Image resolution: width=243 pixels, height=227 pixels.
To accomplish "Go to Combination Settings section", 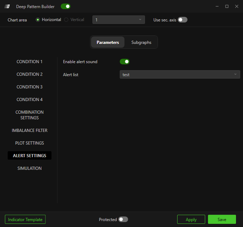I will click(x=29, y=115).
